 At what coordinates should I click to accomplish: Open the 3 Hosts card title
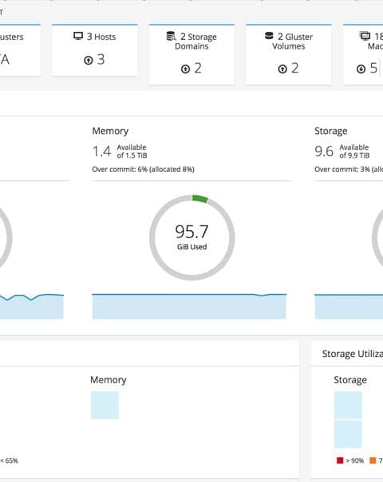tap(101, 37)
